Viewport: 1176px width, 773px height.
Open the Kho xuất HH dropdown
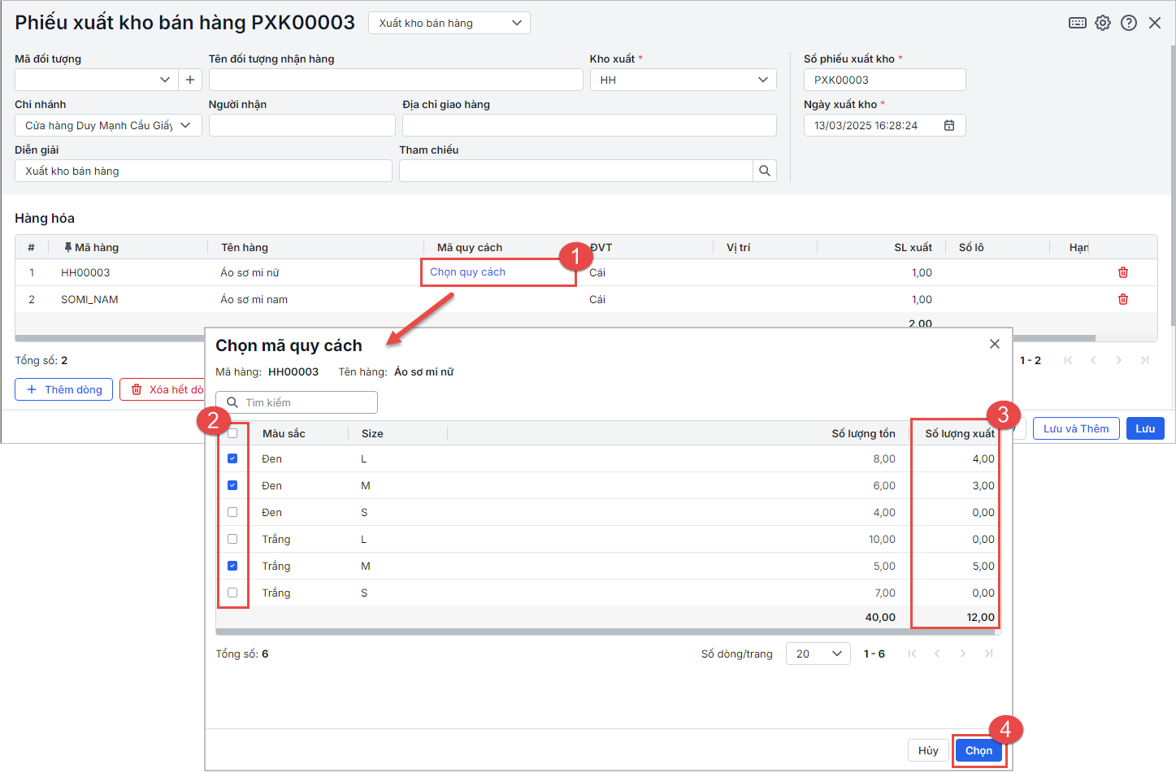coord(683,80)
